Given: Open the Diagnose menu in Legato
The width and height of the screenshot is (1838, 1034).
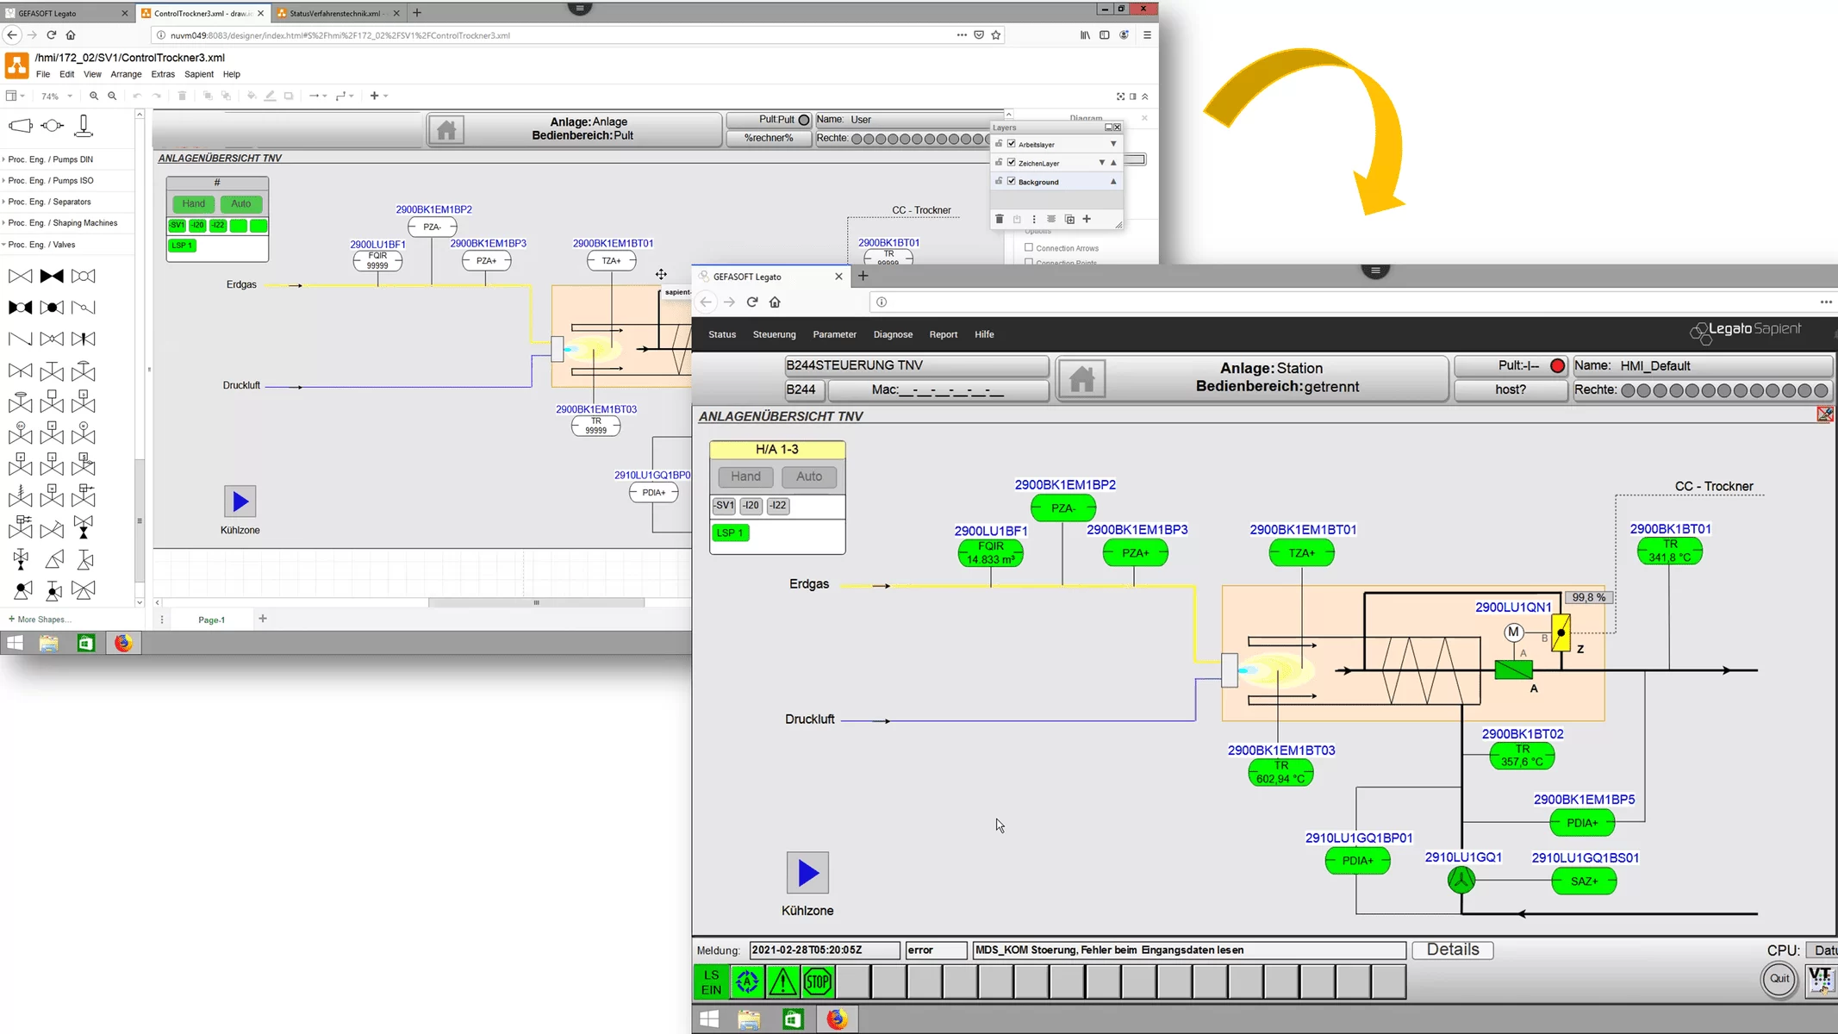Looking at the screenshot, I should (893, 334).
